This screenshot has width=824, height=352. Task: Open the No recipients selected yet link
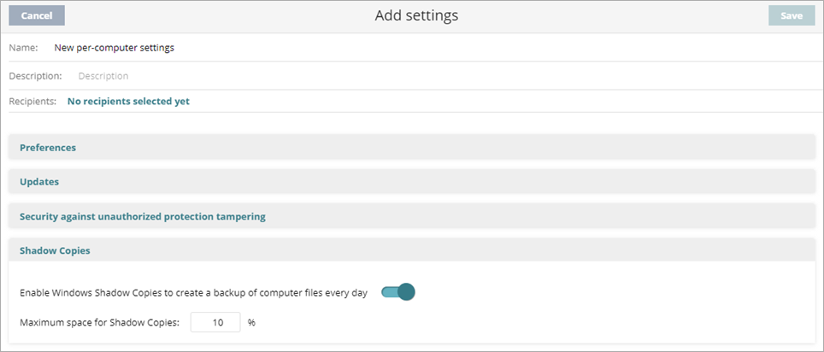128,101
